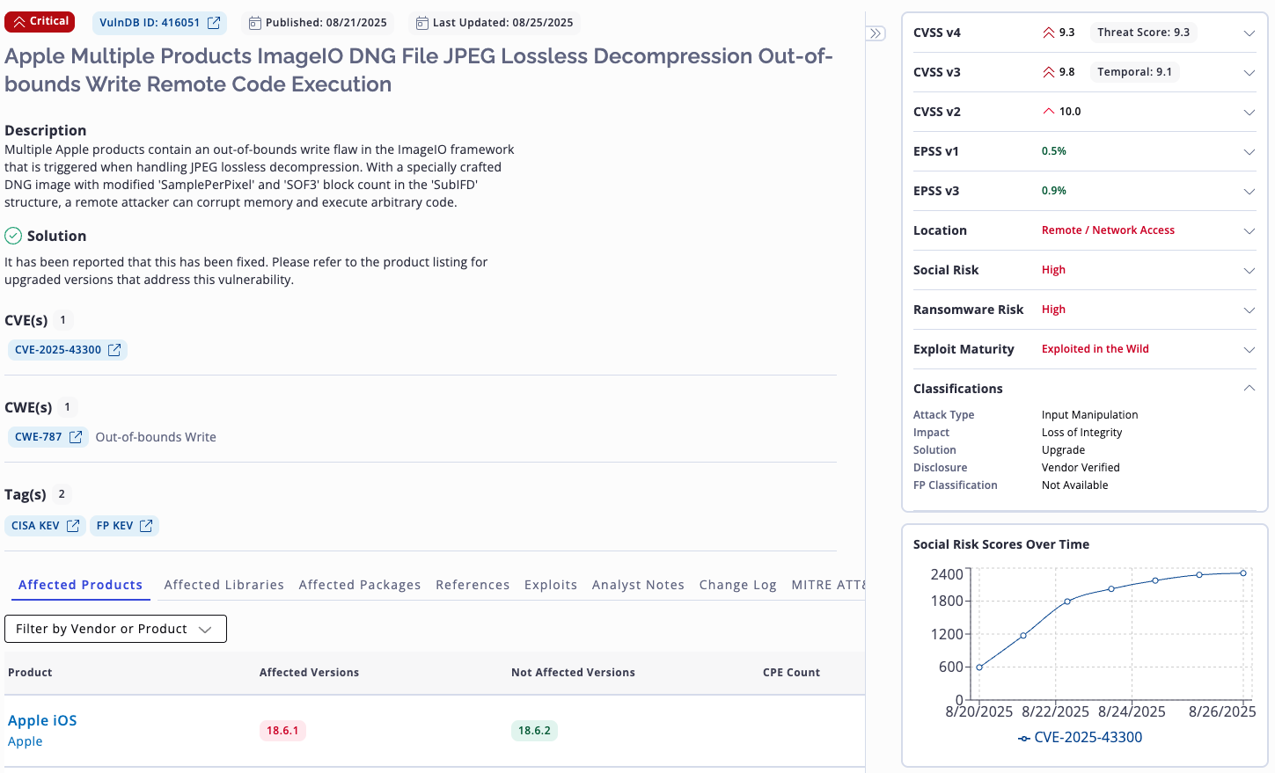Image resolution: width=1275 pixels, height=773 pixels.
Task: Click the Exploited in the Wild value
Action: coord(1095,349)
